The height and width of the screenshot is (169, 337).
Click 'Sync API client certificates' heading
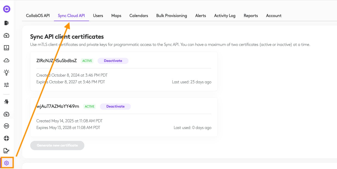pos(67,36)
